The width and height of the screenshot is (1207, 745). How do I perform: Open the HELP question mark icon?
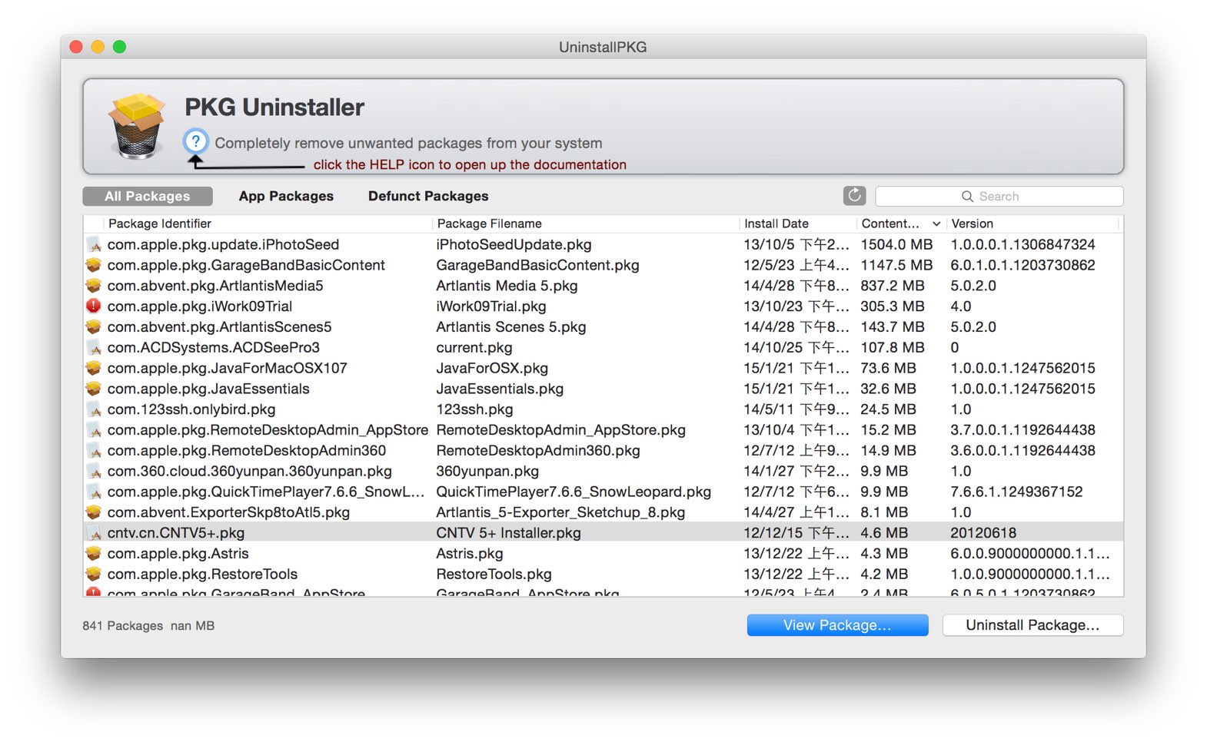196,141
